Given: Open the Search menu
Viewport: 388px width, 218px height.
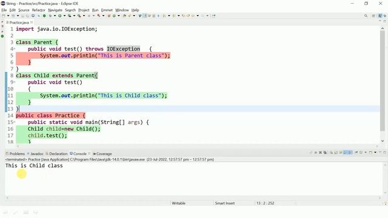Looking at the screenshot, I should [70, 10].
